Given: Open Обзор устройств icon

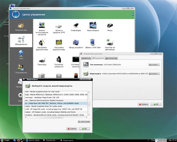Looking at the screenshot, I should coord(76,44).
